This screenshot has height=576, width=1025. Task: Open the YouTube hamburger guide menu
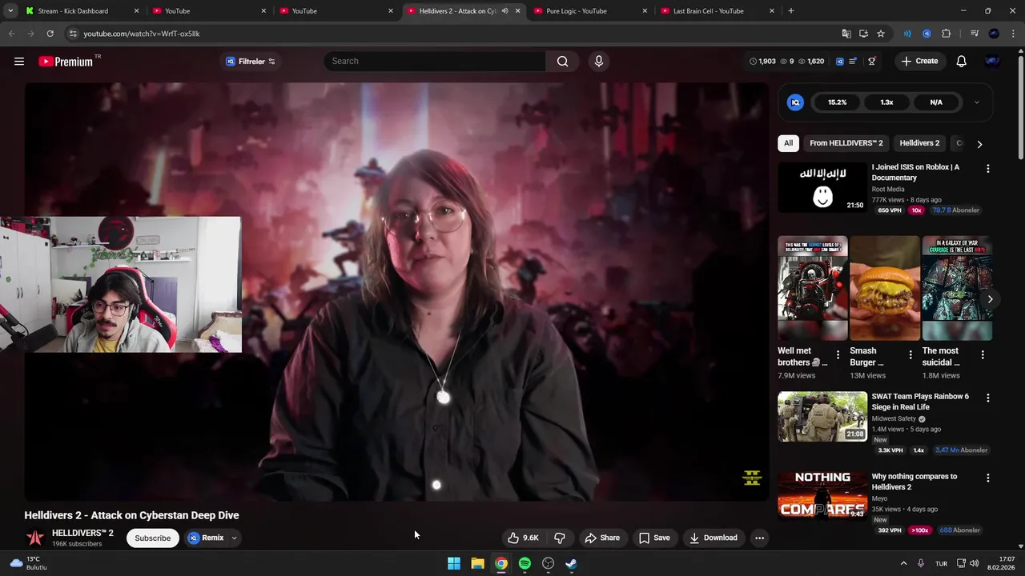[19, 62]
